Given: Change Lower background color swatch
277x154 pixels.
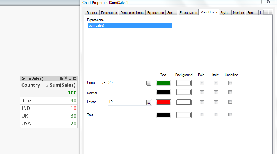Looking at the screenshot, I should point(184,102).
